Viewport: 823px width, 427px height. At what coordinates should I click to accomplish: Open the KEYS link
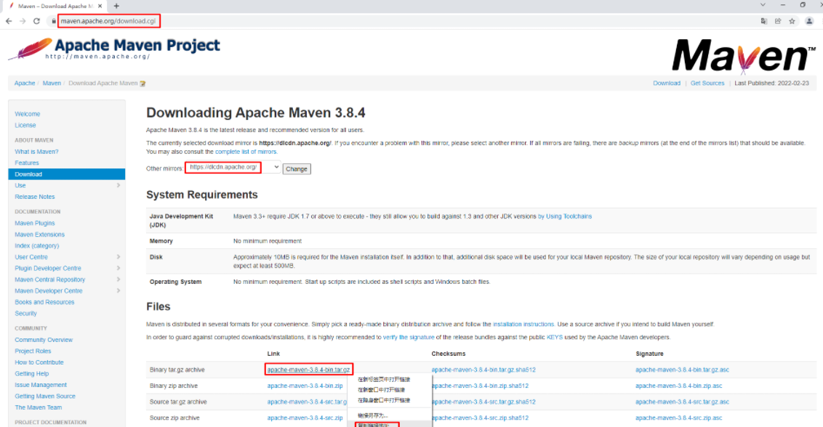point(555,337)
